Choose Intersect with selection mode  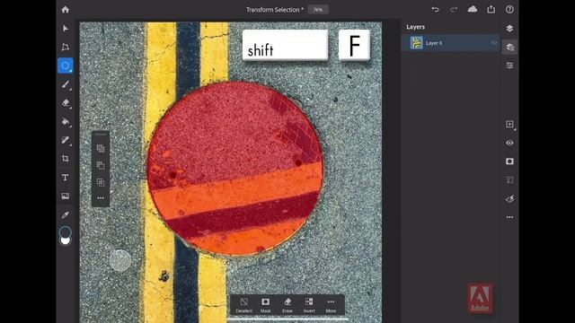tap(101, 182)
